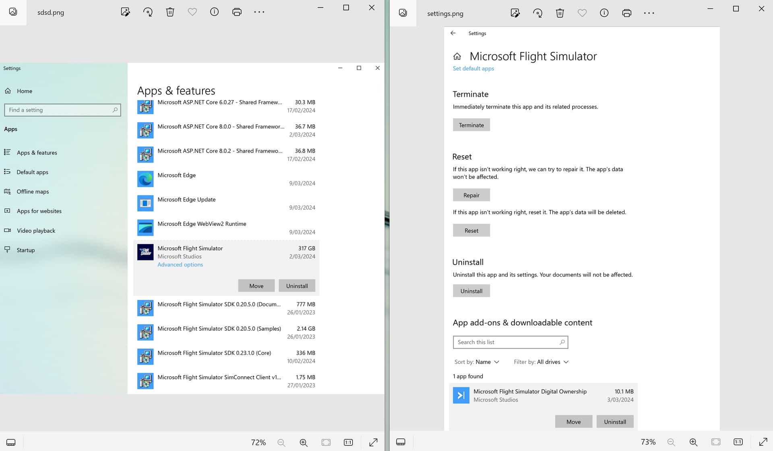Zoom out in the settings.png viewer
773x451 pixels.
pyautogui.click(x=671, y=442)
